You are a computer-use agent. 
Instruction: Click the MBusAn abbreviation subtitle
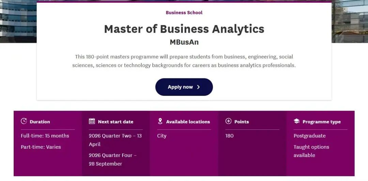184,42
